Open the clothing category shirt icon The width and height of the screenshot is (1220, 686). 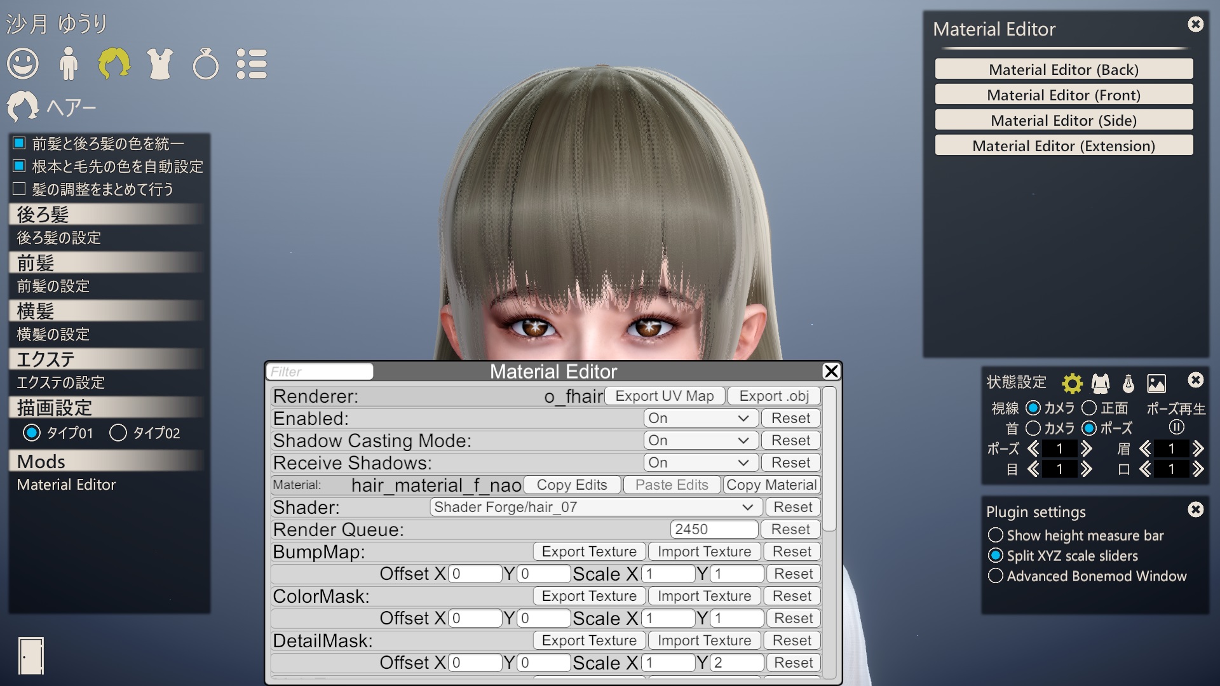point(159,64)
